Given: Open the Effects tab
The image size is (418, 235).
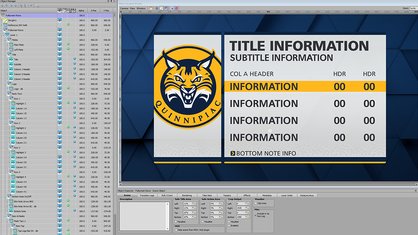Looking at the screenshot, I should 247,195.
